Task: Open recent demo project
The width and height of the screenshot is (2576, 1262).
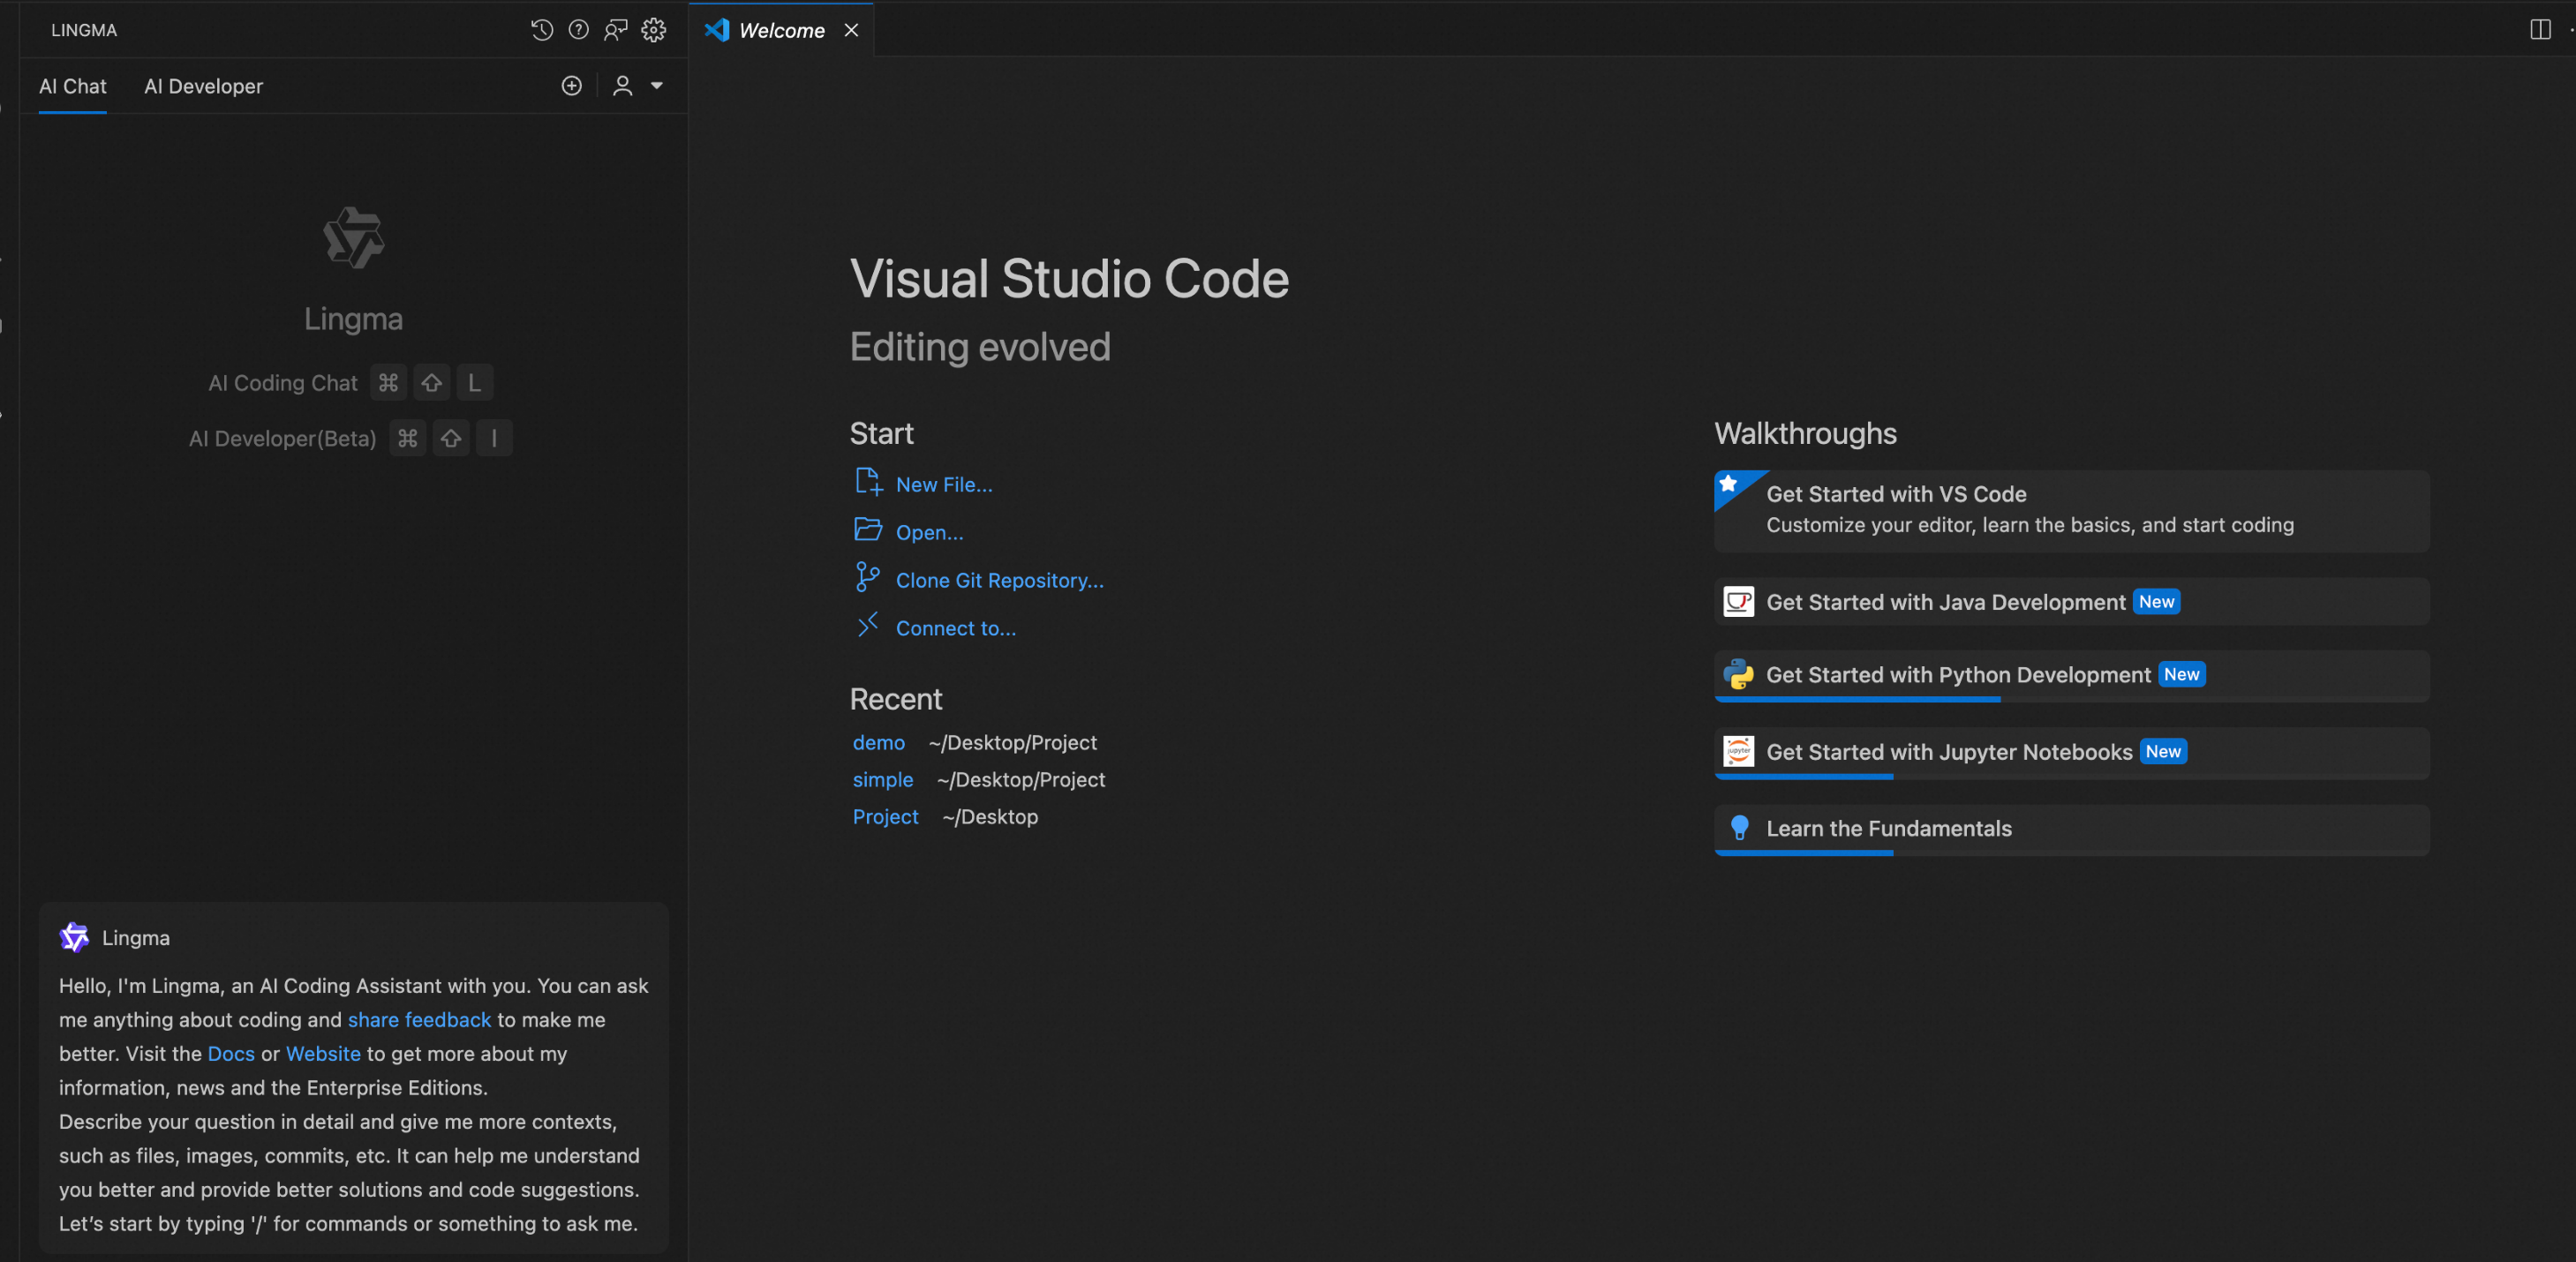Action: click(878, 742)
